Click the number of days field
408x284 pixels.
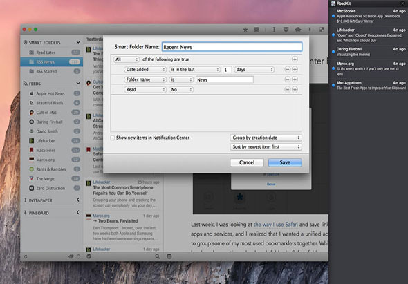[227, 70]
